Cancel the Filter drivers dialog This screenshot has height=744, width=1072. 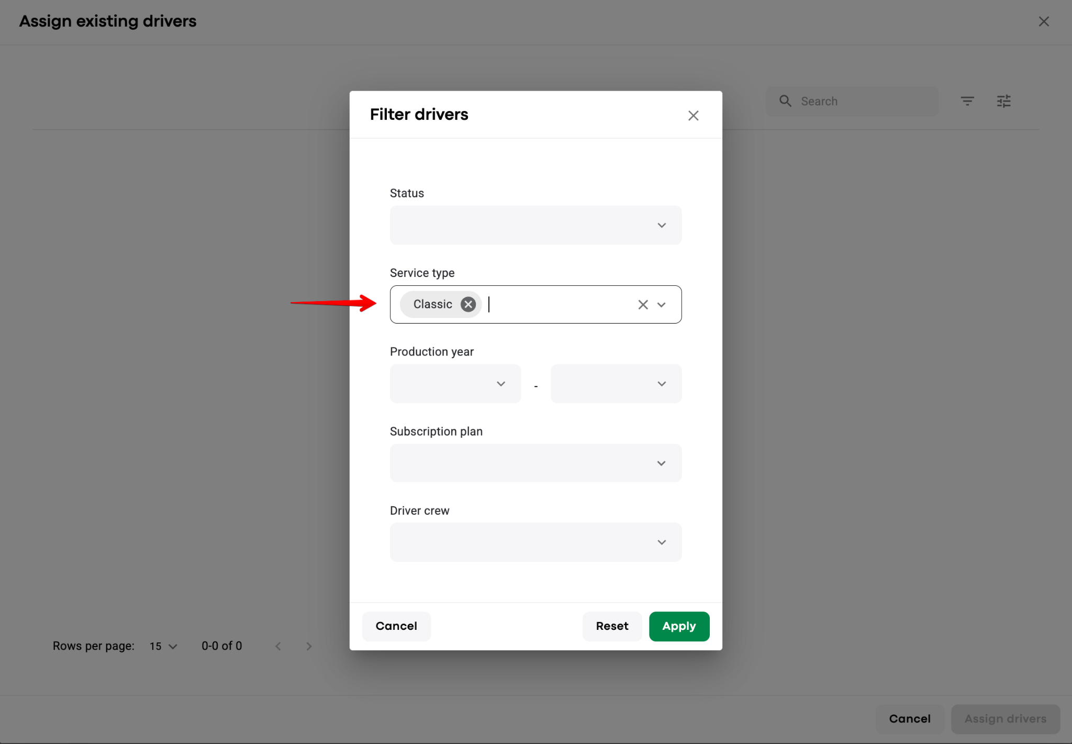396,626
